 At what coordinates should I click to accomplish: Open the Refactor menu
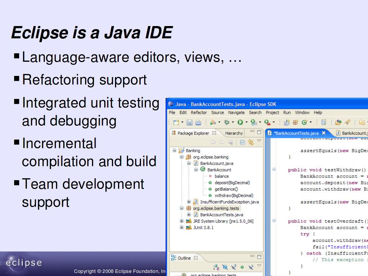[x=199, y=113]
